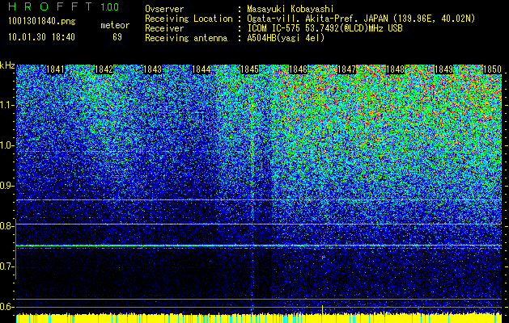Click the 1.1 frequency axis label
The image size is (509, 323).
click(x=7, y=105)
